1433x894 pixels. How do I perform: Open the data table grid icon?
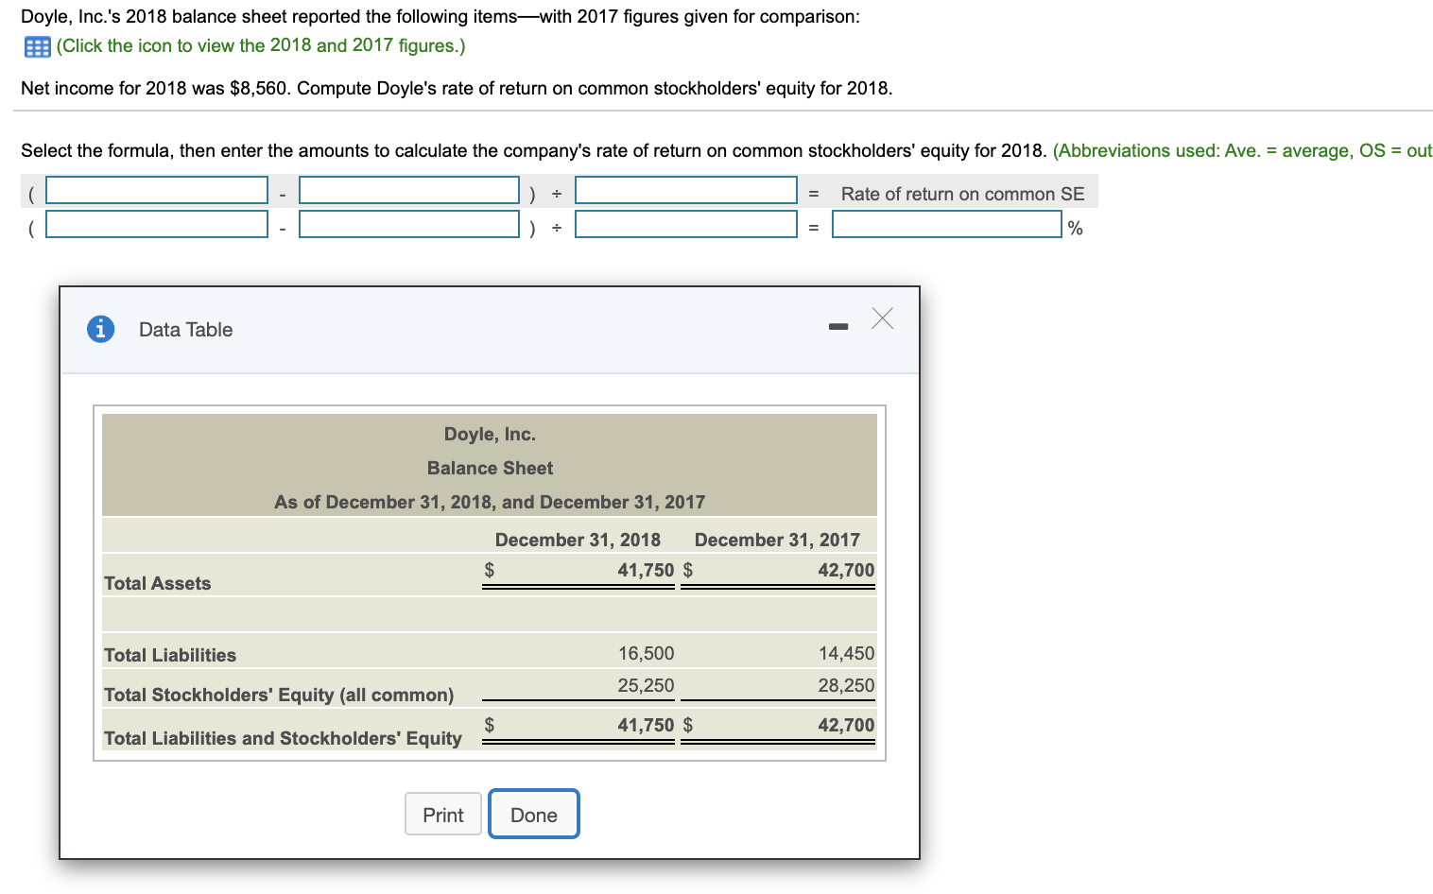coord(37,46)
